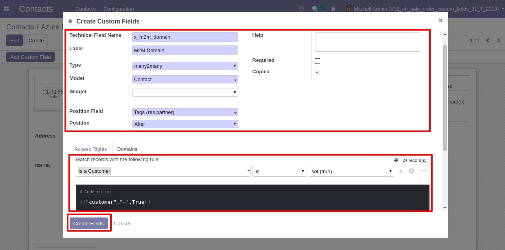
Task: Click the Edit button behind dialog
Action: [x=15, y=40]
